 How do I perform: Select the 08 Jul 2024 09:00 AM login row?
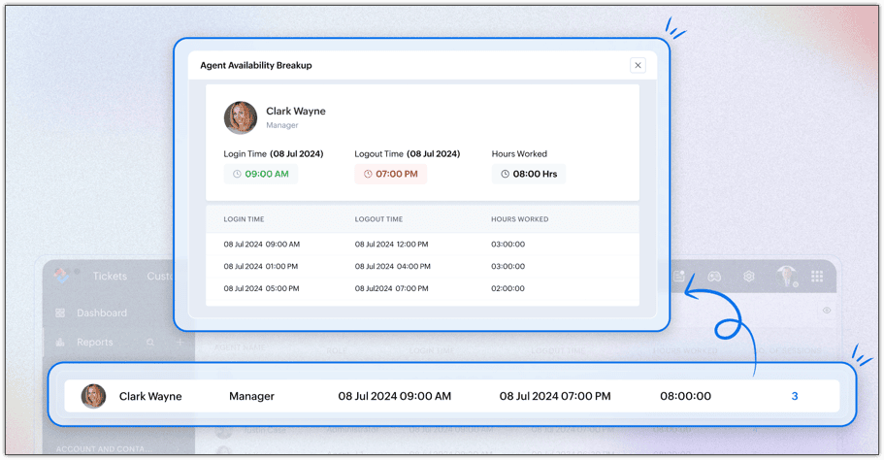[x=422, y=245]
